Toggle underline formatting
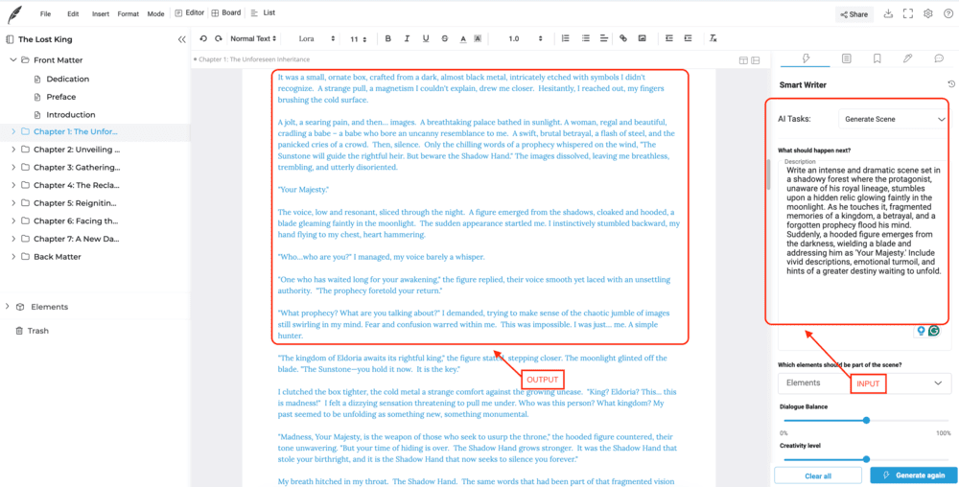This screenshot has height=487, width=959. [x=426, y=38]
